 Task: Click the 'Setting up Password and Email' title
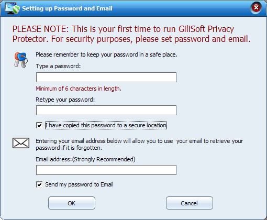(x=67, y=8)
